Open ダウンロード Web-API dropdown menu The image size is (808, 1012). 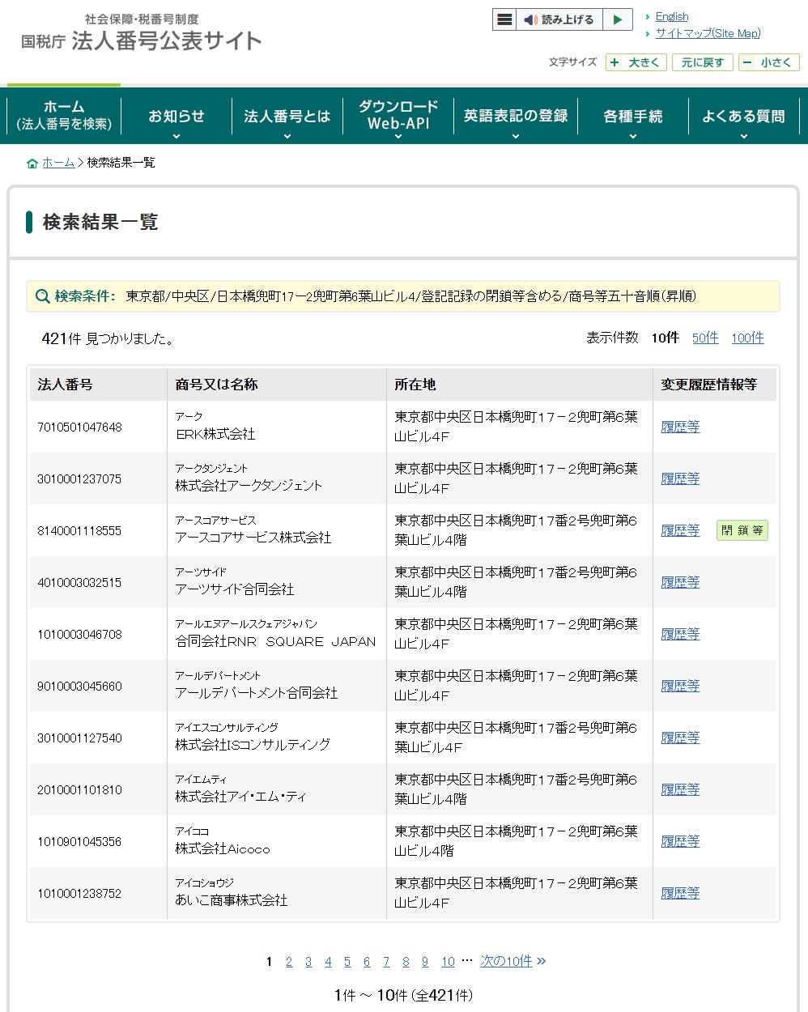click(x=398, y=117)
